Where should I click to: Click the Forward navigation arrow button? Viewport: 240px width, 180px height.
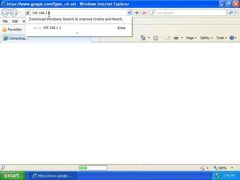tap(13, 13)
